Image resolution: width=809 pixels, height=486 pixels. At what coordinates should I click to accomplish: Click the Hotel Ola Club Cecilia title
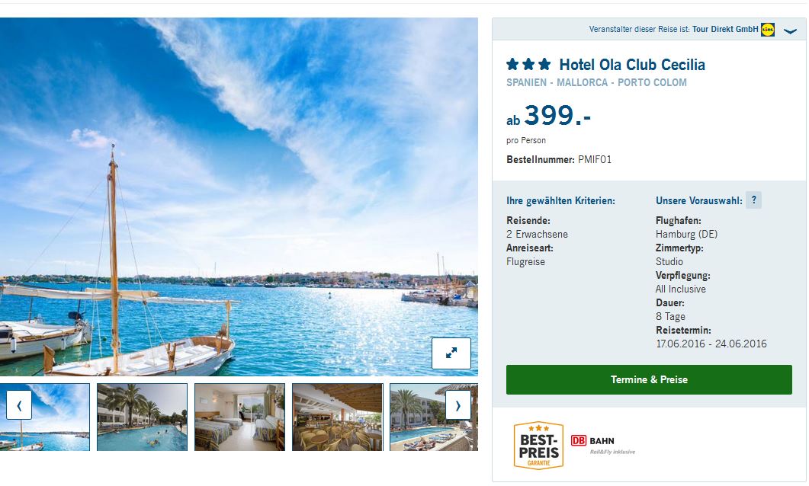pyautogui.click(x=632, y=65)
